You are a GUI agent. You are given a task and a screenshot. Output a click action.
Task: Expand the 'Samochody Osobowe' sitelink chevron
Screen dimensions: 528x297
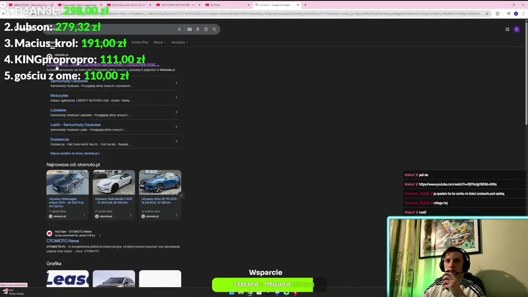tap(176, 83)
